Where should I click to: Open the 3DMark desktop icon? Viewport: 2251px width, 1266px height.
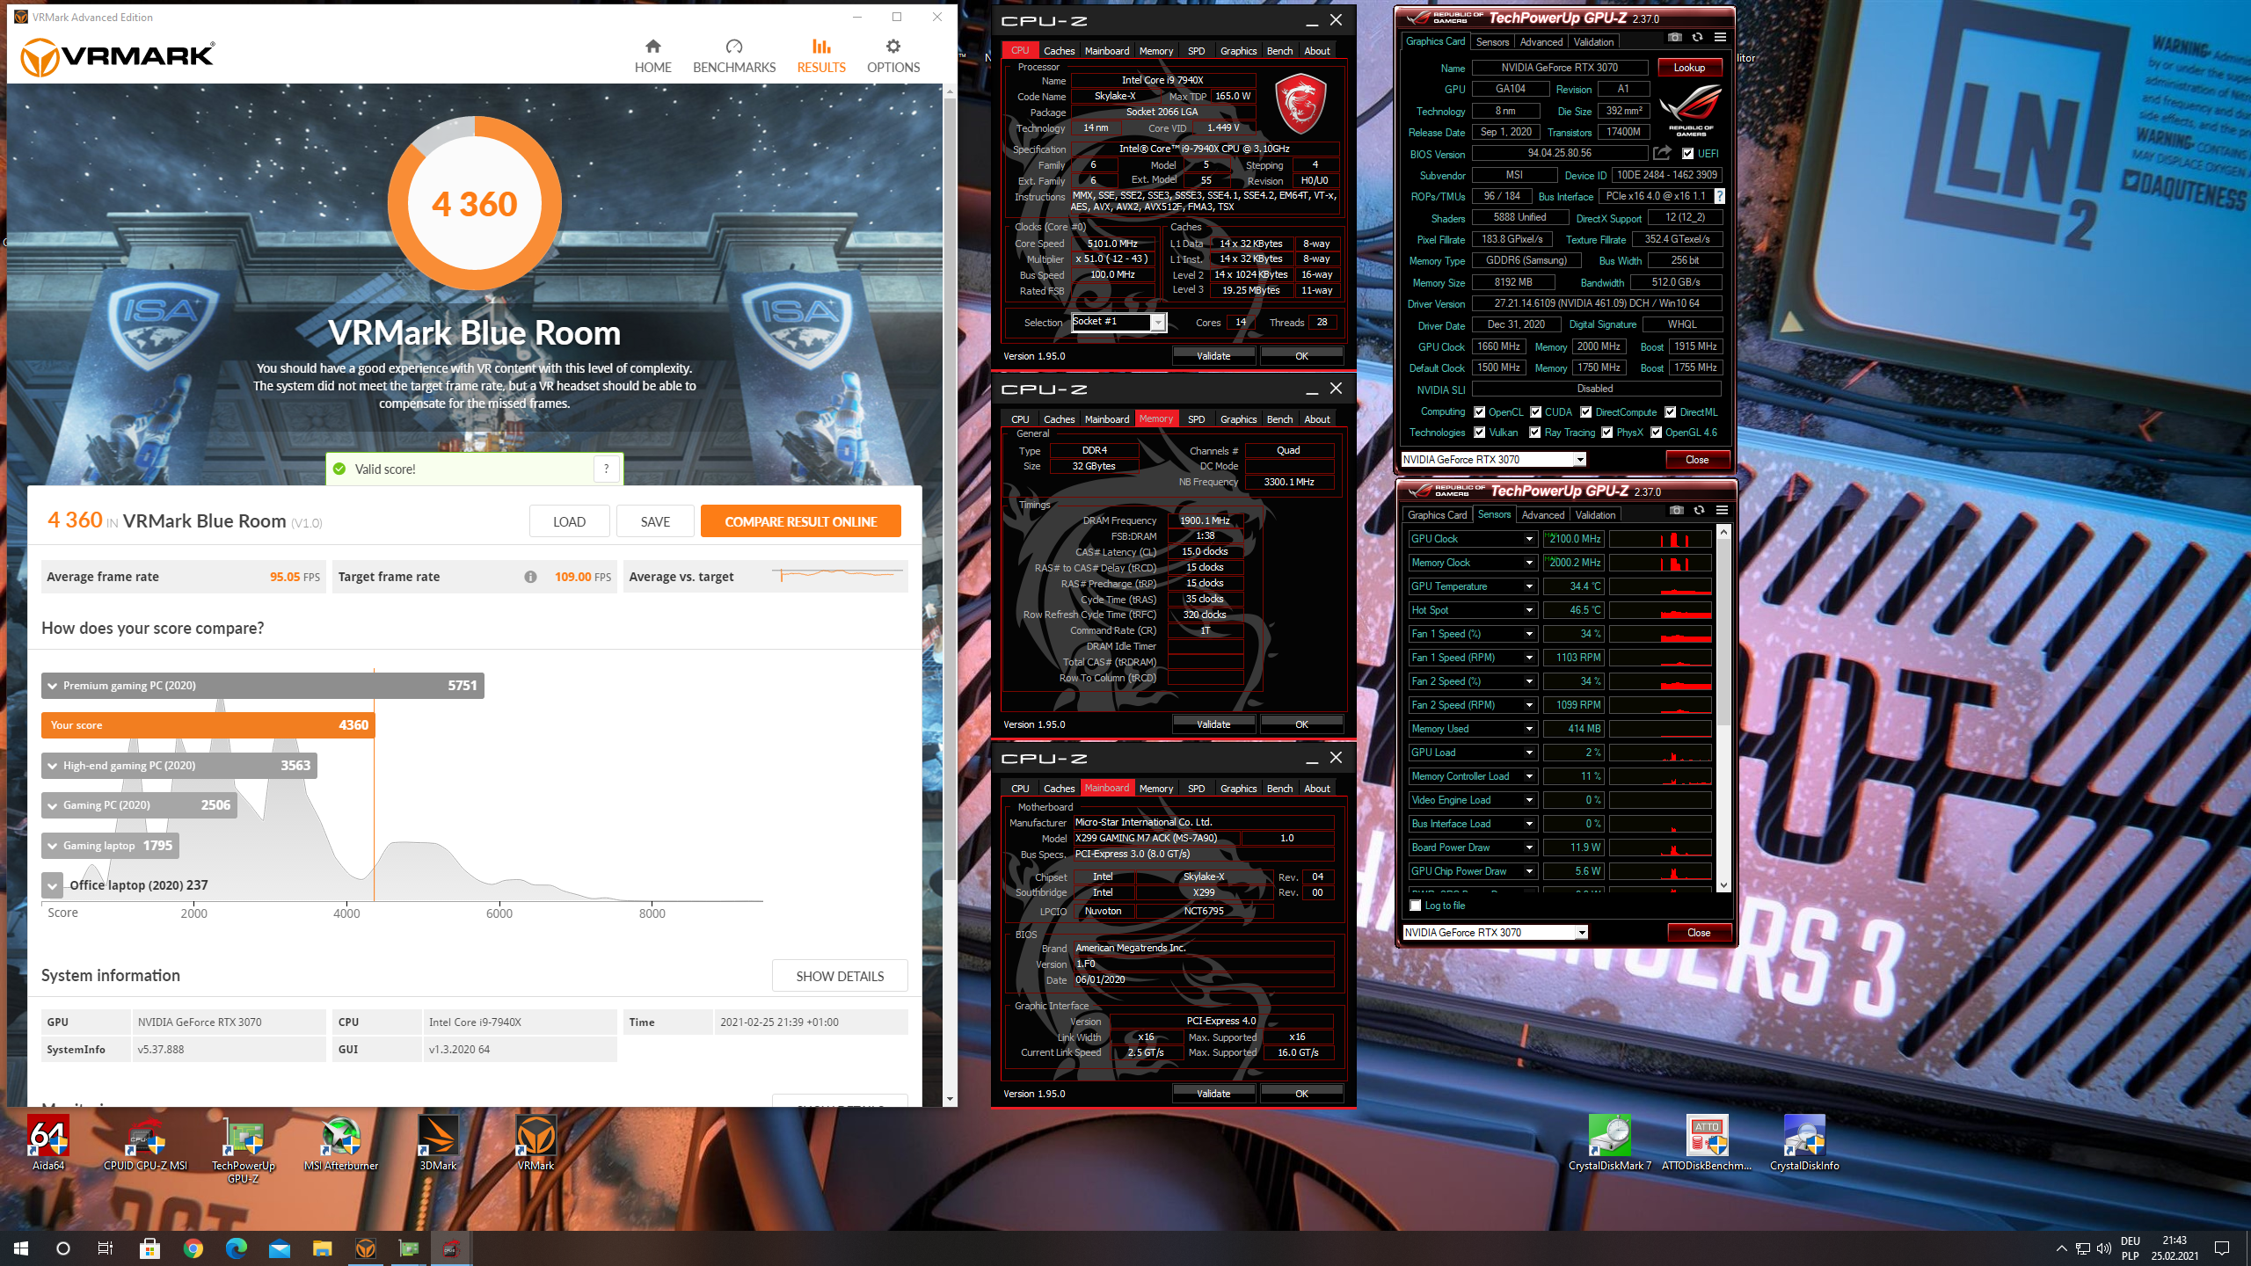[x=438, y=1142]
